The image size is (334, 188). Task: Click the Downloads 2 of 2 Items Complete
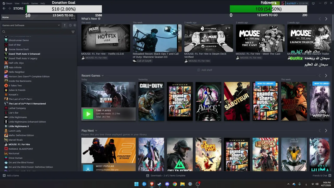click(x=168, y=175)
